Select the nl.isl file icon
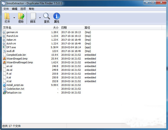 (x=4, y=81)
